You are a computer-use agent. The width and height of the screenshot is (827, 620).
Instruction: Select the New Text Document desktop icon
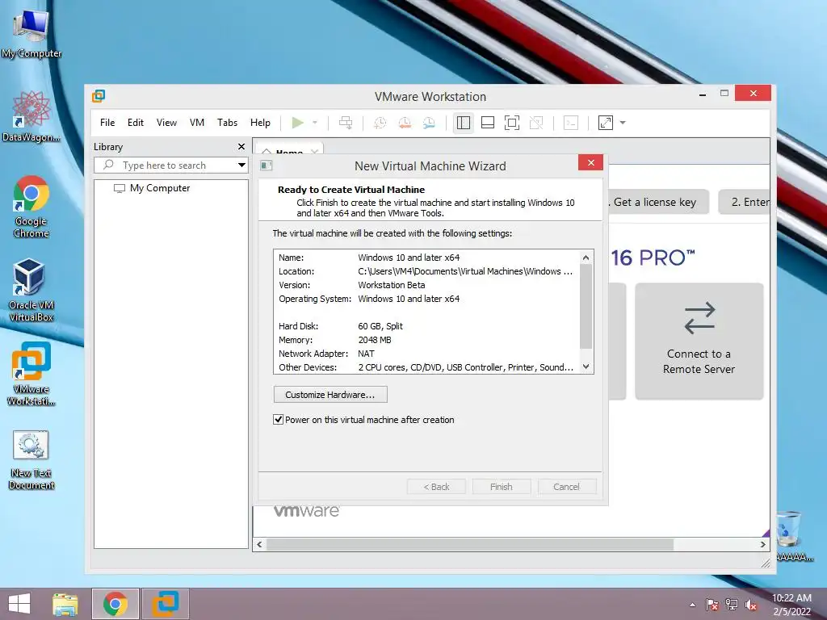tap(31, 459)
